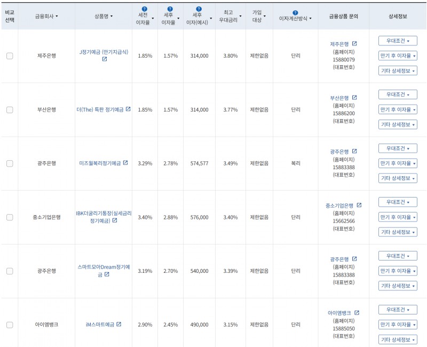Expand 만기 후 이자율 for 중소기업은행 row
Image resolution: width=427 pixels, height=347 pixels.
point(398,217)
